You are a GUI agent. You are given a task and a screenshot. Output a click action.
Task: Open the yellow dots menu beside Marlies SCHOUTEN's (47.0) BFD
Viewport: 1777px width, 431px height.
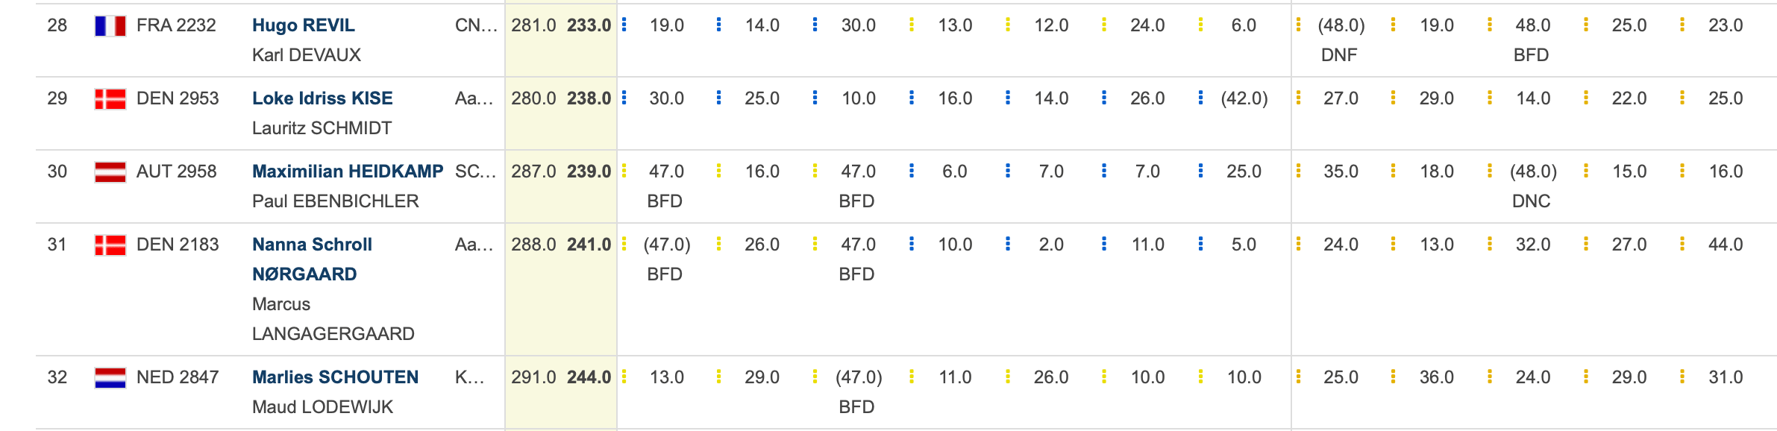click(815, 377)
